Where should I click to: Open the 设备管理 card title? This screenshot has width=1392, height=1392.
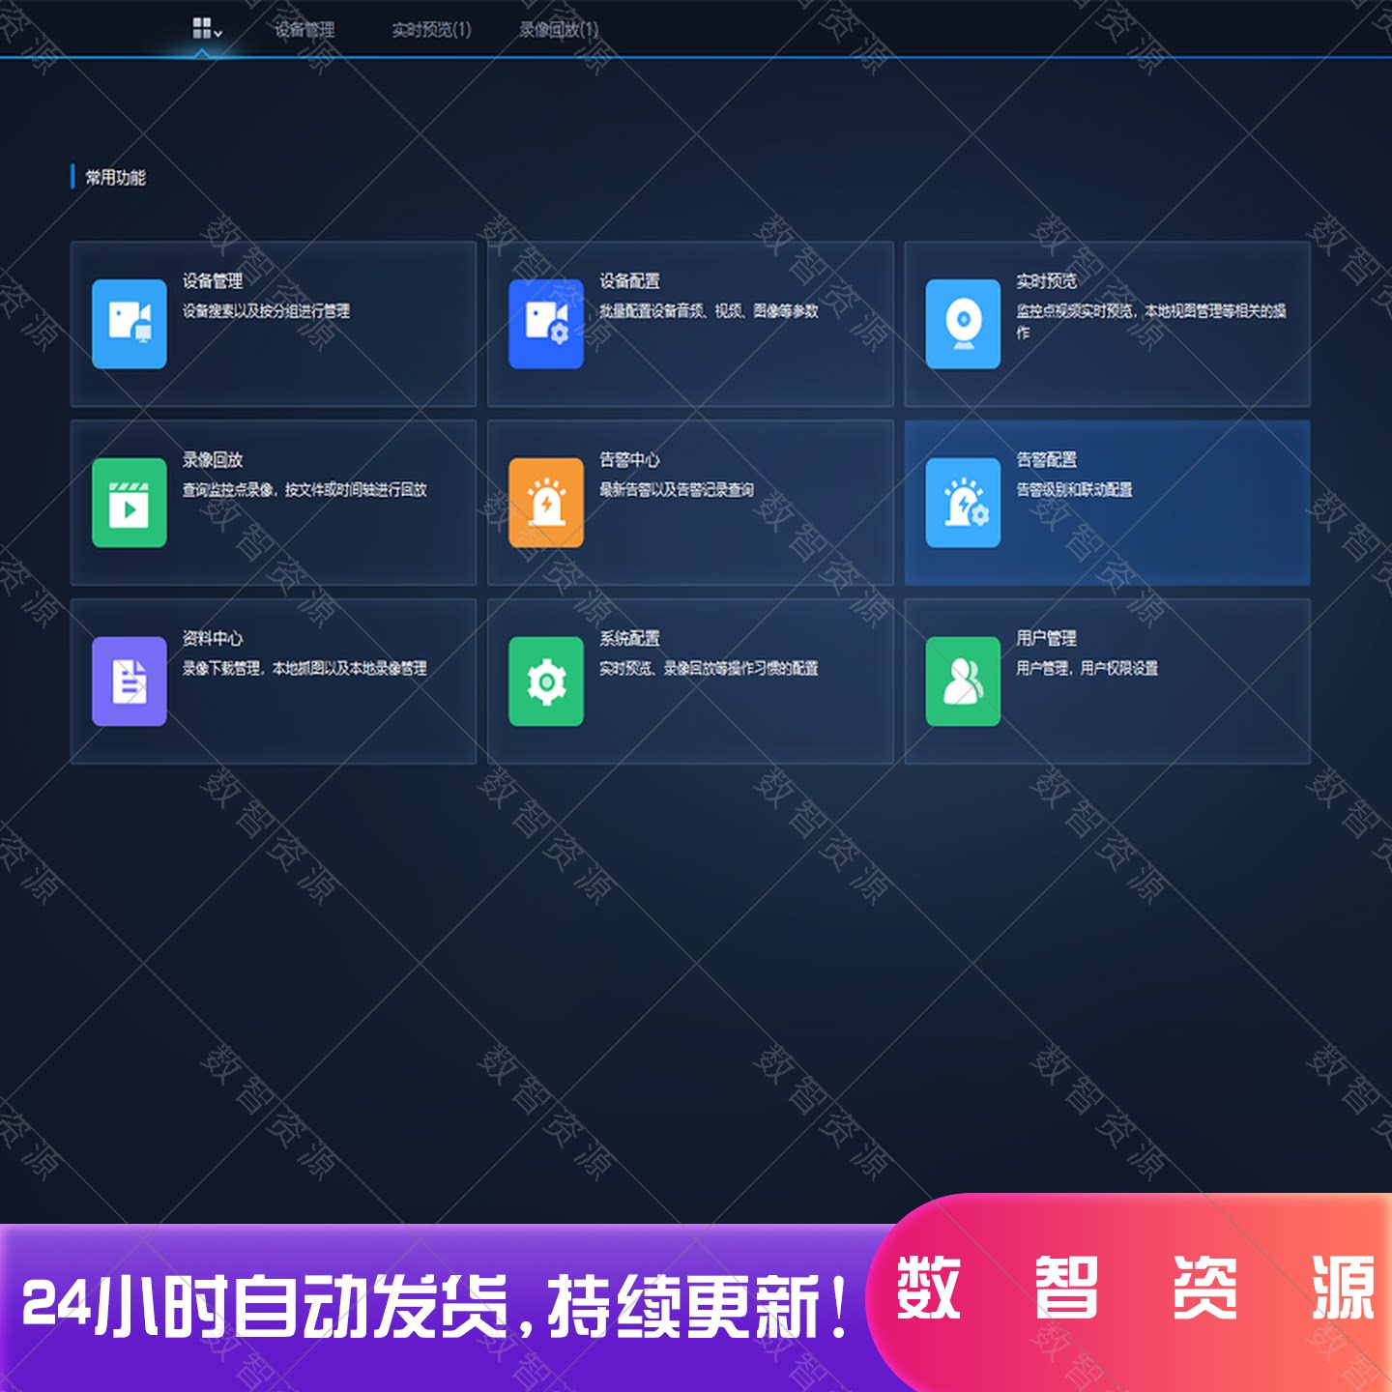click(x=213, y=281)
